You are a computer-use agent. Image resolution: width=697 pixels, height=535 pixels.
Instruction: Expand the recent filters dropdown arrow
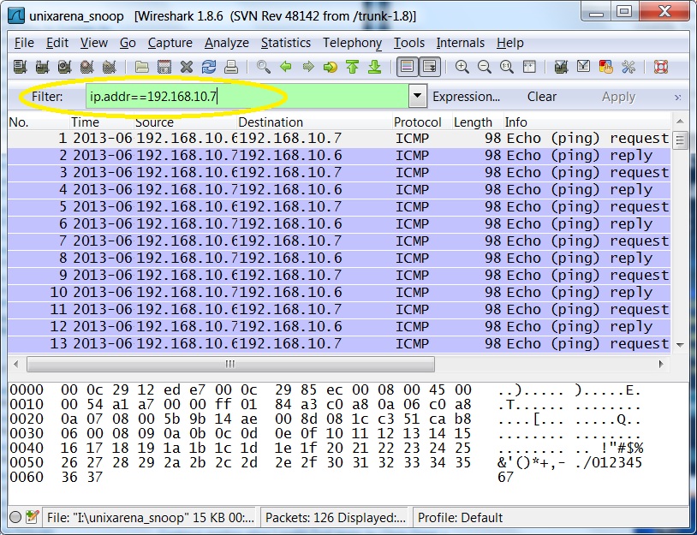[417, 96]
